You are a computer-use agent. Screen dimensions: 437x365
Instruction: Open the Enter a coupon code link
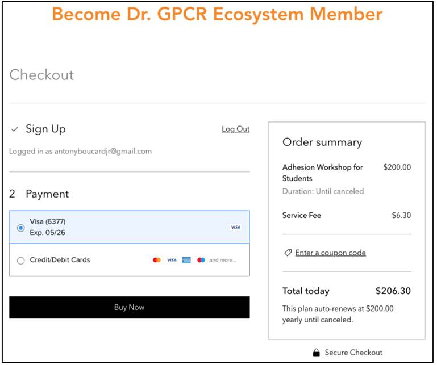(x=330, y=253)
